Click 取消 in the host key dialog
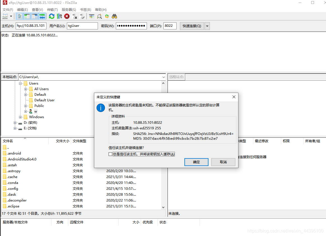This screenshot has width=326, height=236. 223,162
